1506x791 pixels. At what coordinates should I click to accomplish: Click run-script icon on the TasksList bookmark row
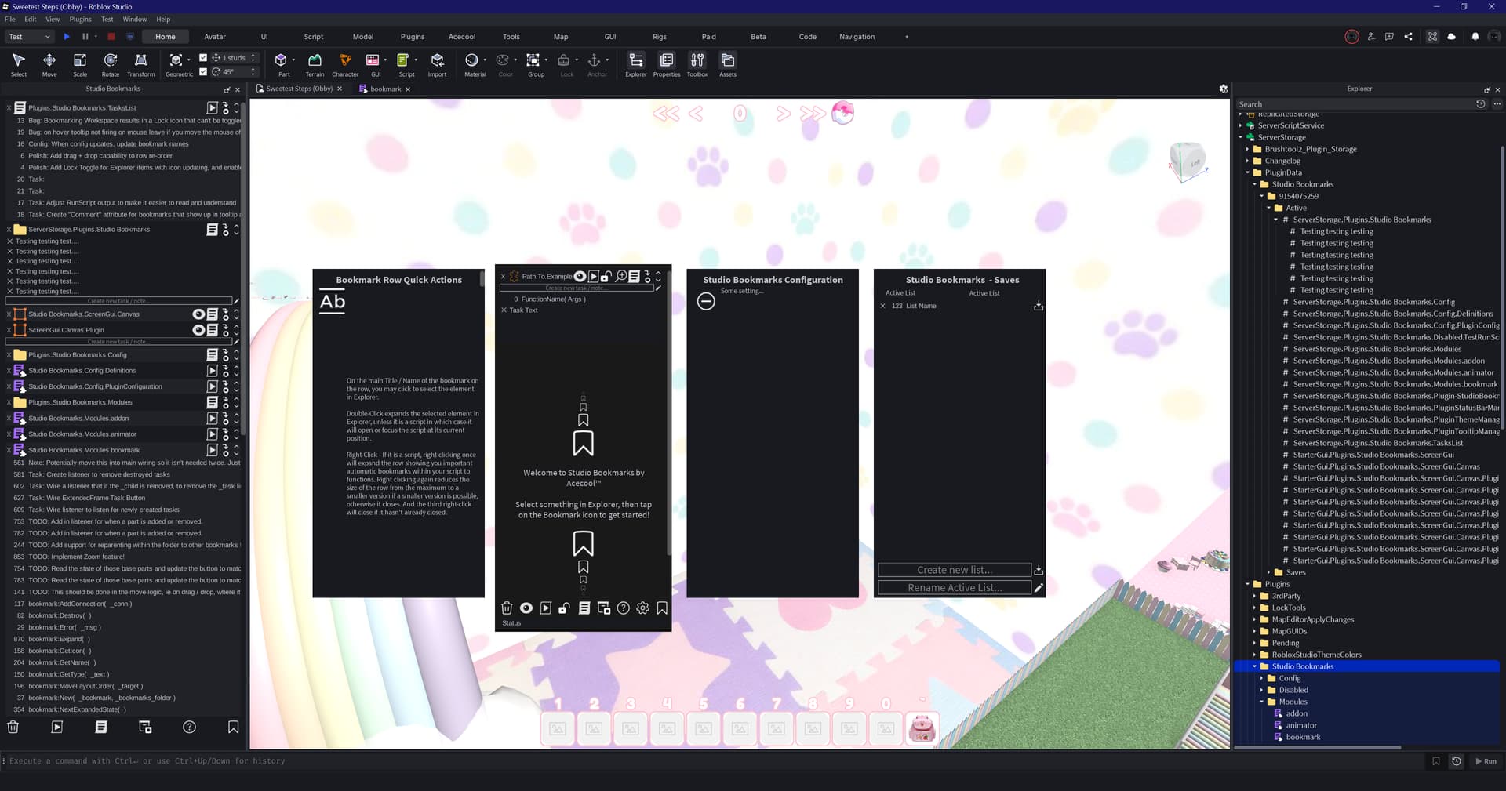click(x=212, y=107)
